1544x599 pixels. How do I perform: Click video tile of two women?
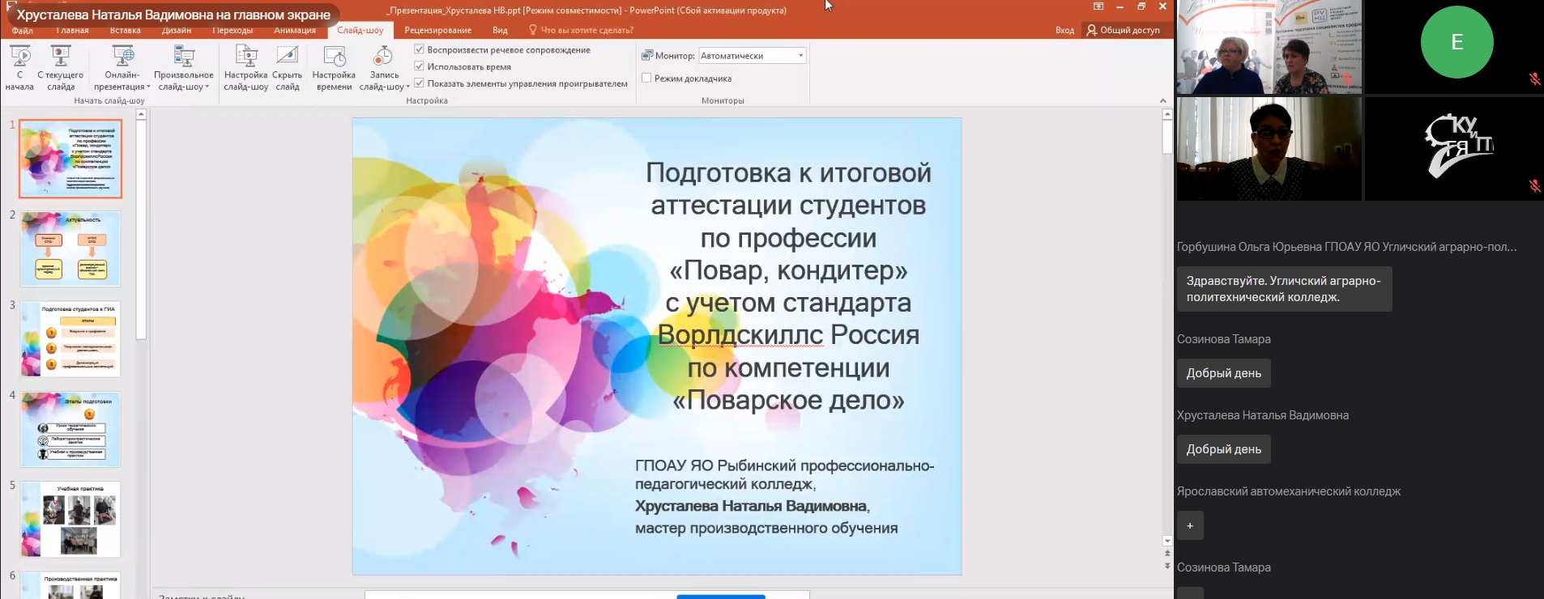tap(1269, 47)
